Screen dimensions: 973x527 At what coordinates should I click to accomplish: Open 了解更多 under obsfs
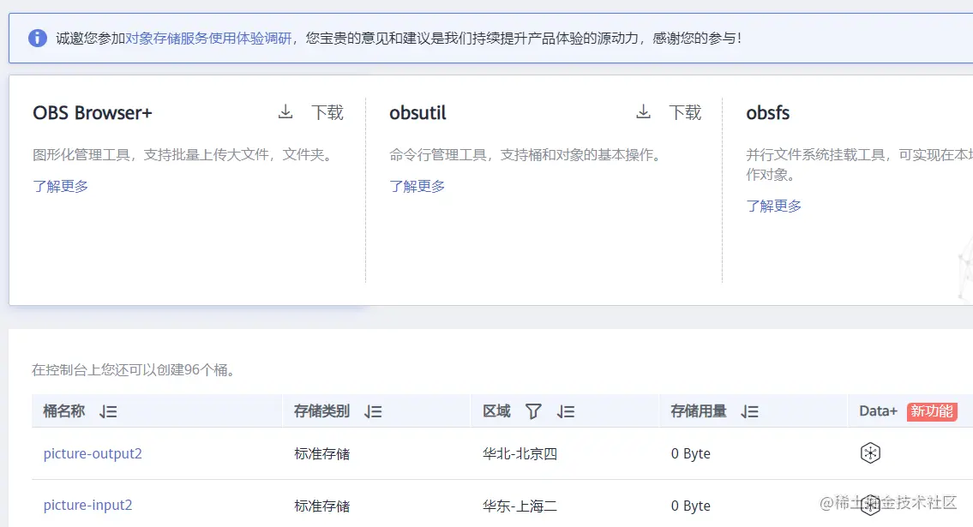coord(774,206)
